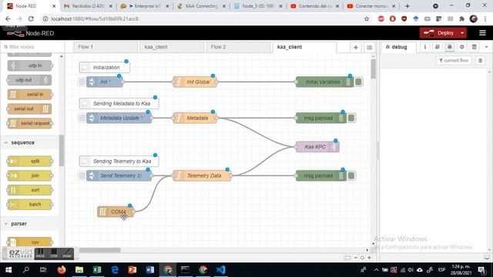
Task: Open the list flows button
Action: pos(370,47)
